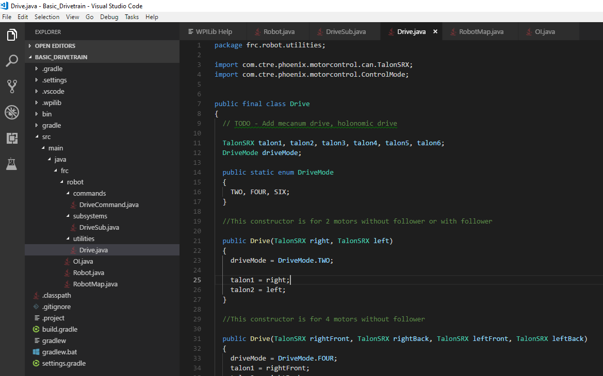Switch to the RobotMap.java tab
Screen dimensions: 603x376
479,31
